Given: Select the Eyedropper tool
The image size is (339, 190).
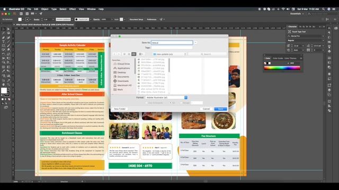Looking at the screenshot, I should click(x=4, y=71).
